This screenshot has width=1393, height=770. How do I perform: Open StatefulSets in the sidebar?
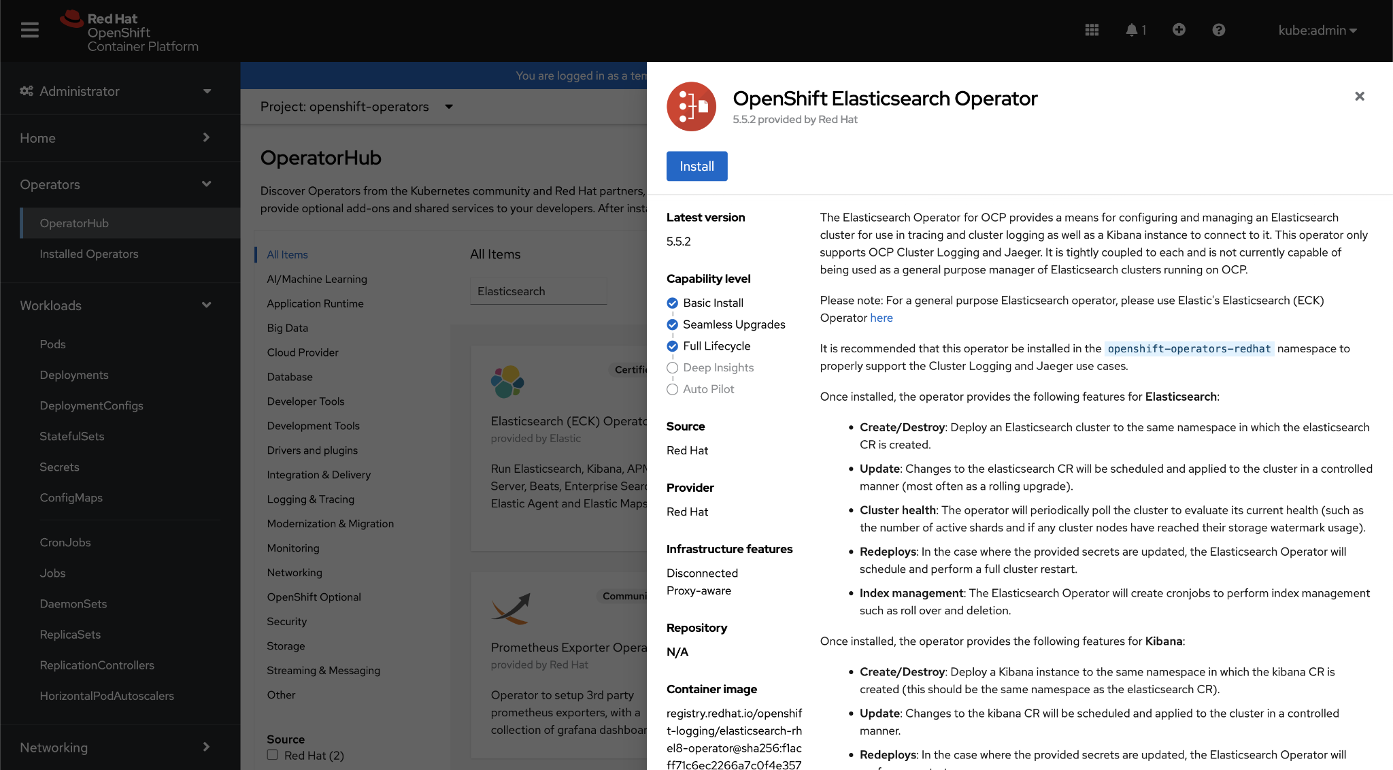72,436
